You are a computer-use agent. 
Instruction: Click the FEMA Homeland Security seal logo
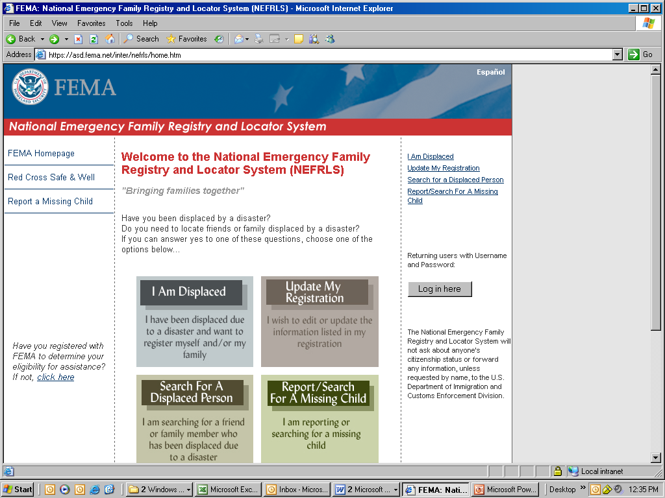click(x=30, y=87)
